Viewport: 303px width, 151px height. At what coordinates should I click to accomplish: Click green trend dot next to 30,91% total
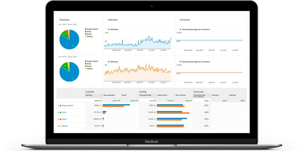(101, 100)
